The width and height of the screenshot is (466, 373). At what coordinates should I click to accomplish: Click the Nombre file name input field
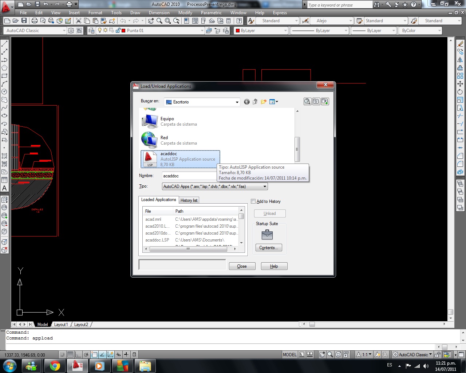point(189,176)
